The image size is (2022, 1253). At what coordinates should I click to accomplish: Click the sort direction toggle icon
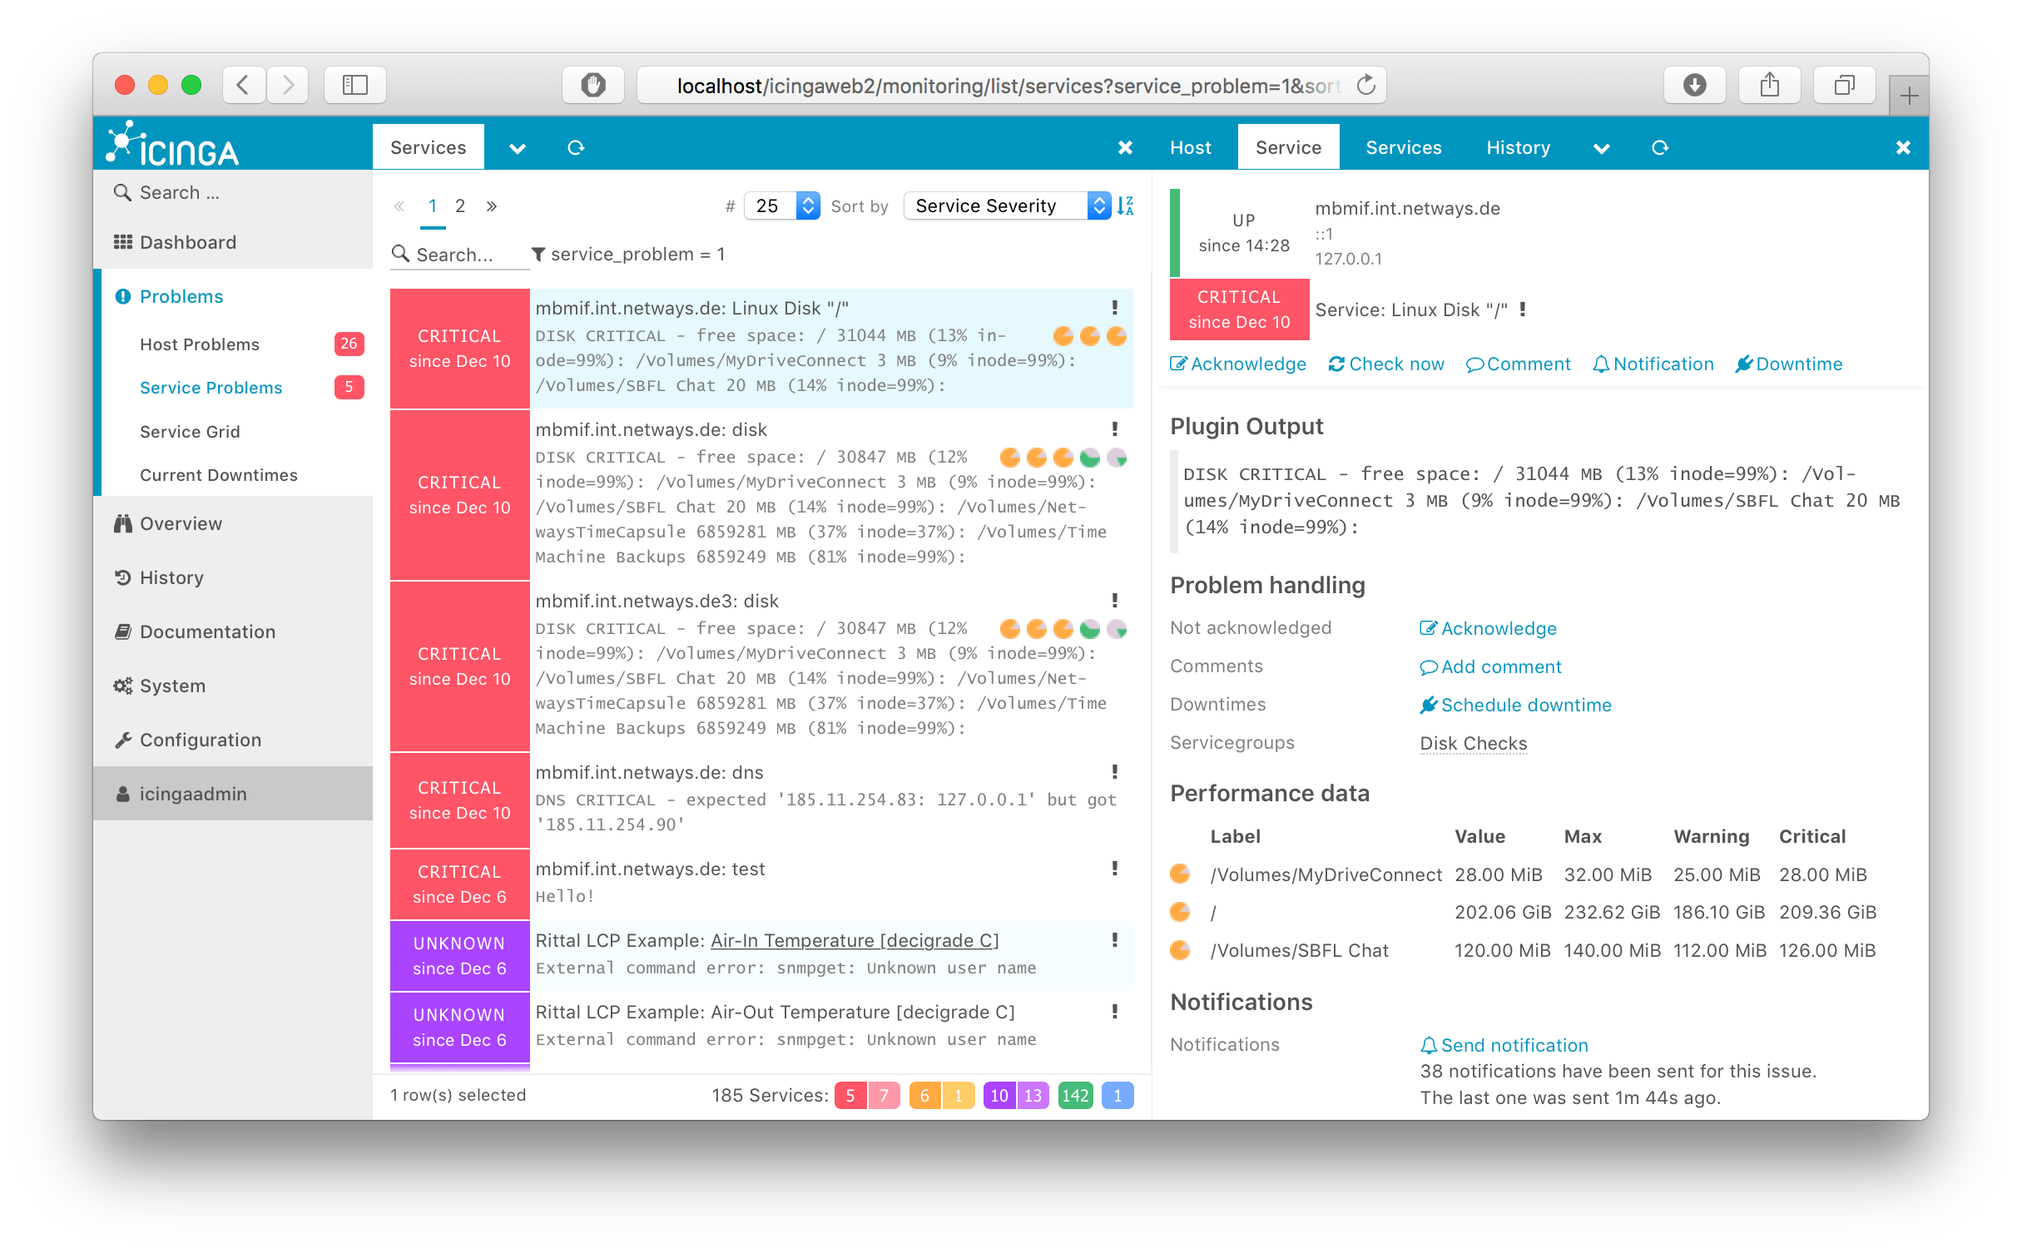click(1125, 206)
